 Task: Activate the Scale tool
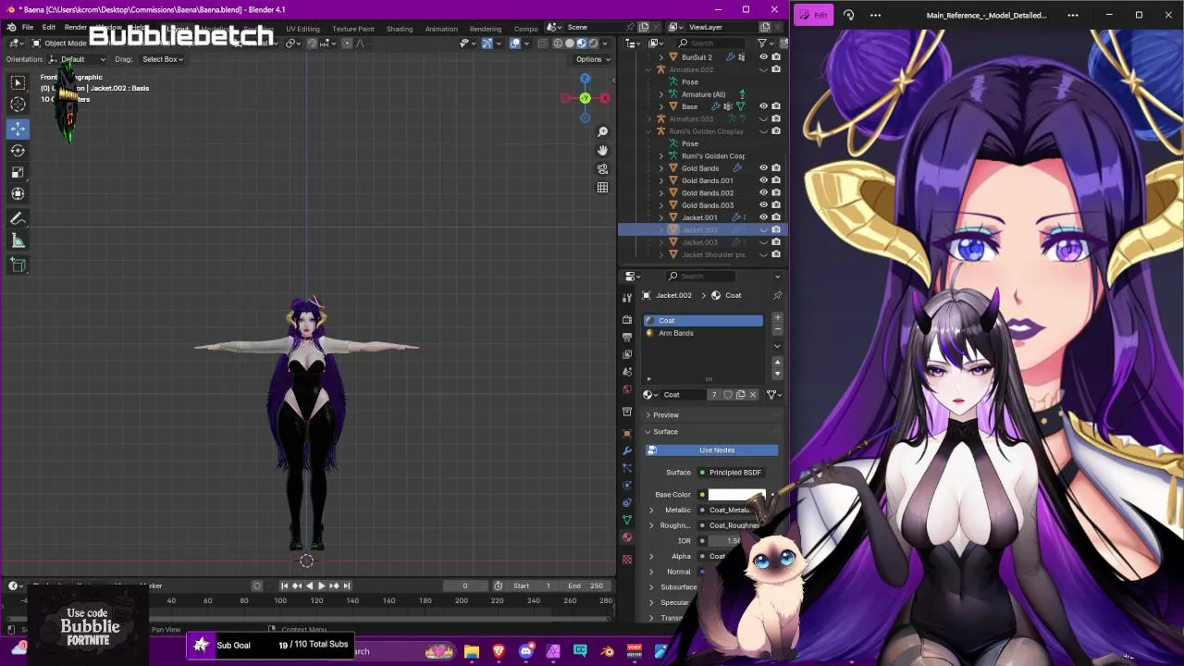pos(18,172)
